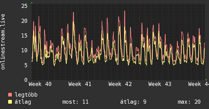Click the onlinestream.live vertical axis title

pos(3,42)
